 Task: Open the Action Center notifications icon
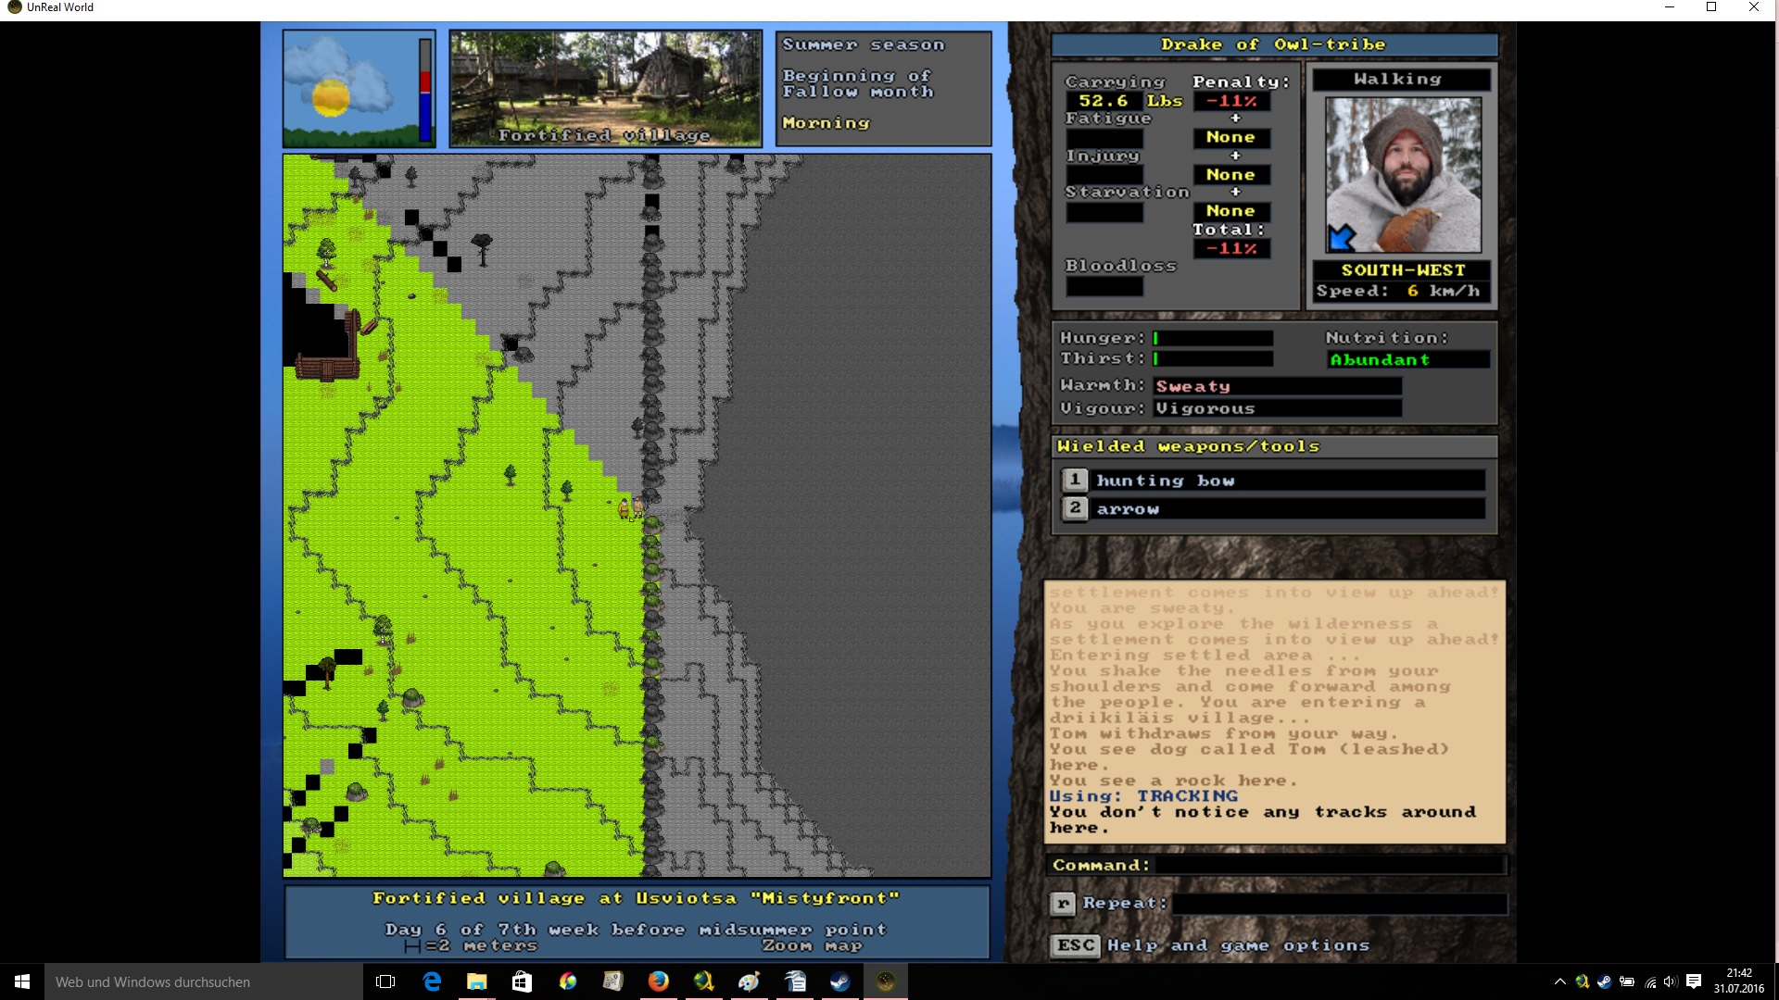[1694, 981]
